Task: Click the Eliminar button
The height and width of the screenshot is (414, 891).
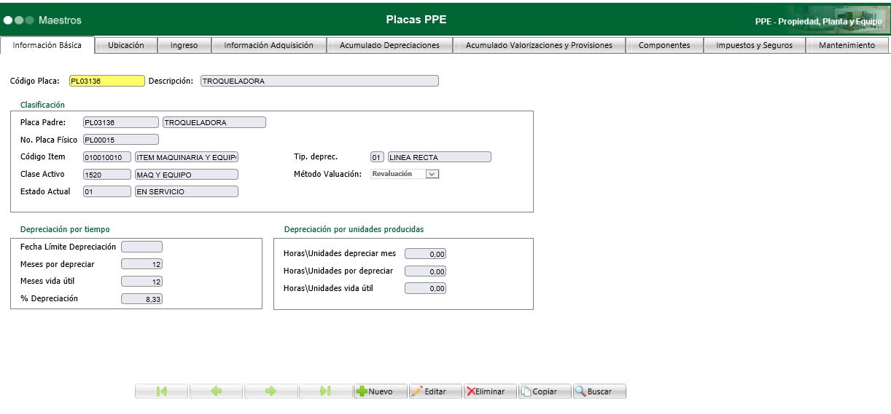Action: pyautogui.click(x=490, y=391)
